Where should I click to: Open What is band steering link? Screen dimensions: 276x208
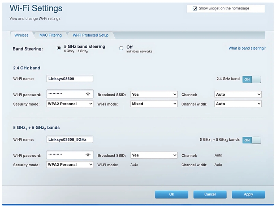click(247, 48)
